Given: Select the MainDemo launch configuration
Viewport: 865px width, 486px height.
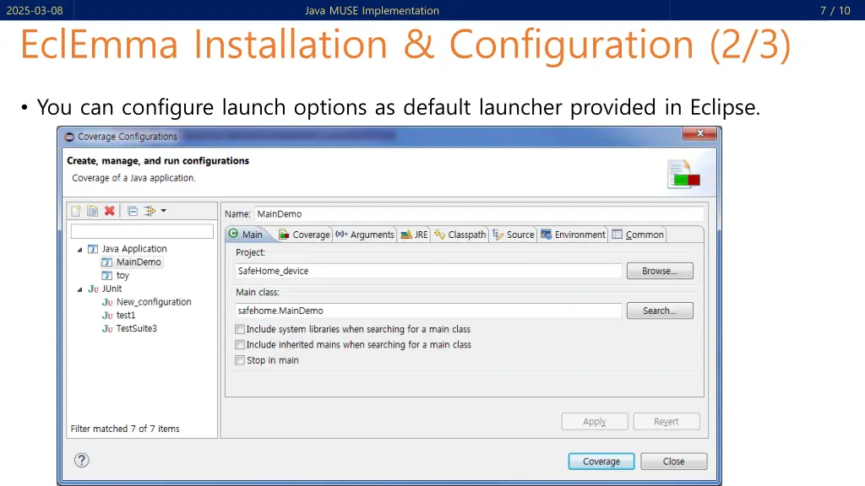Looking at the screenshot, I should click(x=139, y=262).
